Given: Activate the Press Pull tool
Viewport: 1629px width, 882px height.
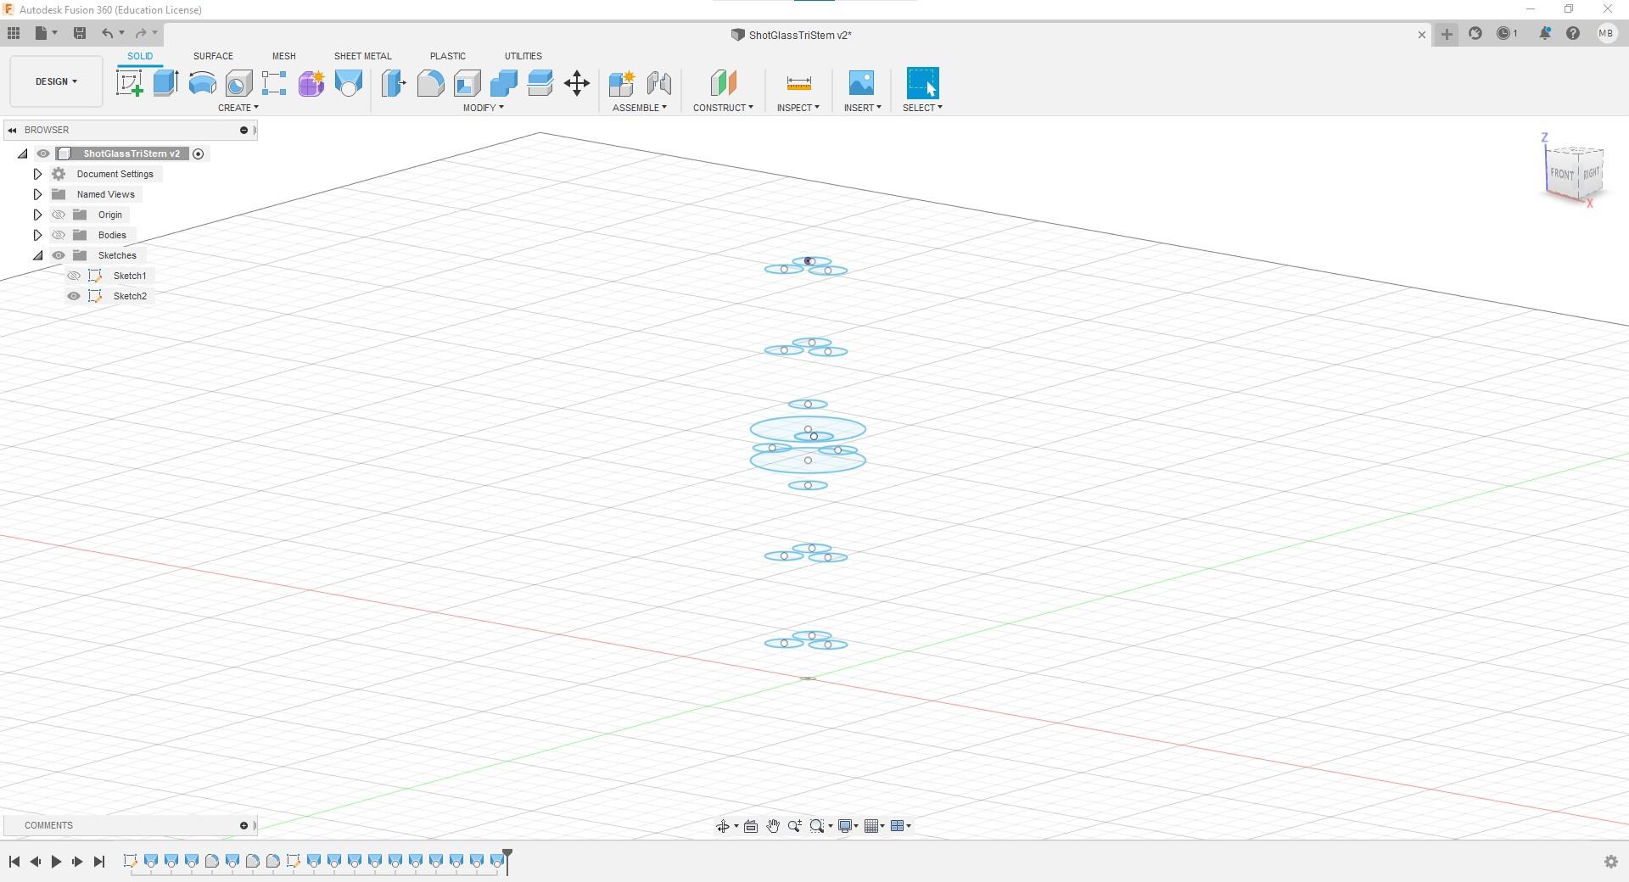Looking at the screenshot, I should click(x=394, y=83).
